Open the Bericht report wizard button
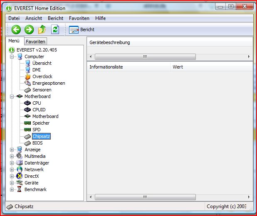The width and height of the screenshot is (257, 216). click(x=82, y=29)
